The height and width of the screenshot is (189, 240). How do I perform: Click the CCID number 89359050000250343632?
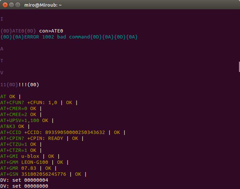(x=75, y=132)
